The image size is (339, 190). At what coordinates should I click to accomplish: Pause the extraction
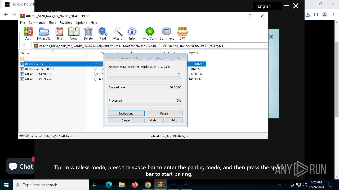[164, 113]
